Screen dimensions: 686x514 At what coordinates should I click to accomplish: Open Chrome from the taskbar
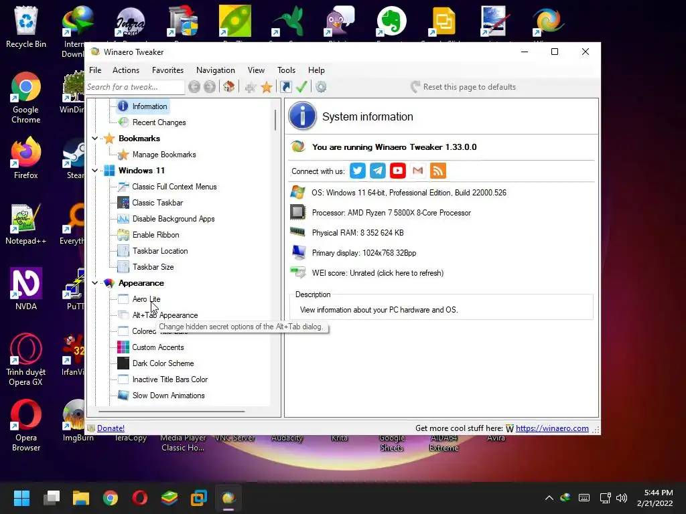pos(111,498)
